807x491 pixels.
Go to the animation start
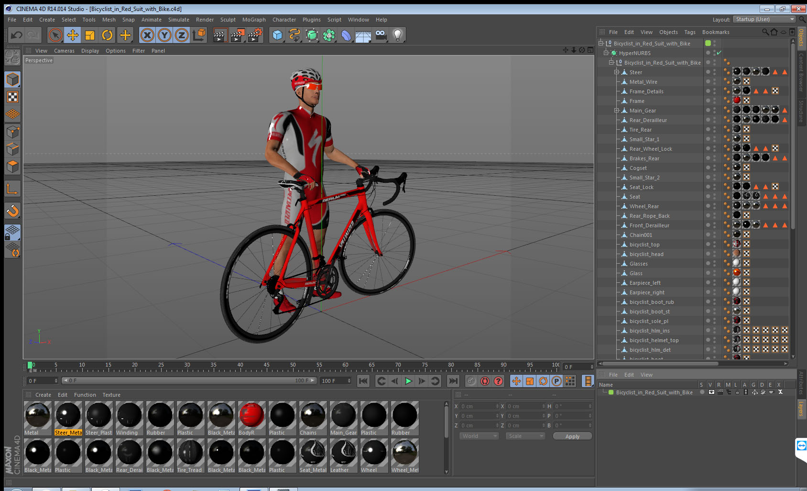click(x=363, y=381)
